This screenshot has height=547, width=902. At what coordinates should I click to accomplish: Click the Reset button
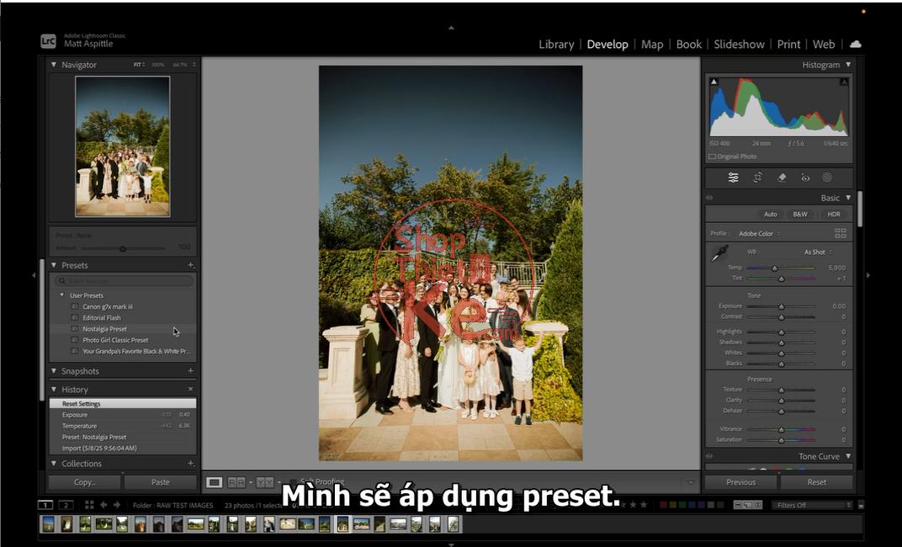[x=816, y=482]
